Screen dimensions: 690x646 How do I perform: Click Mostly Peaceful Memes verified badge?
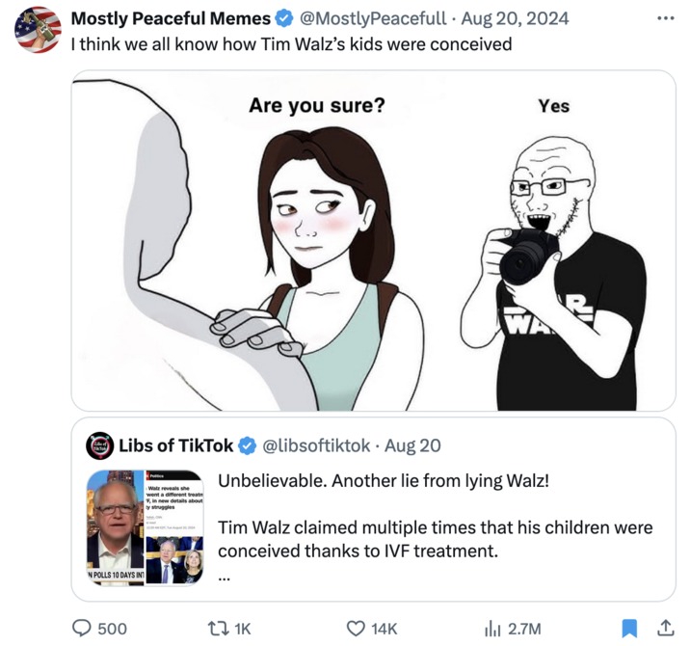(284, 18)
